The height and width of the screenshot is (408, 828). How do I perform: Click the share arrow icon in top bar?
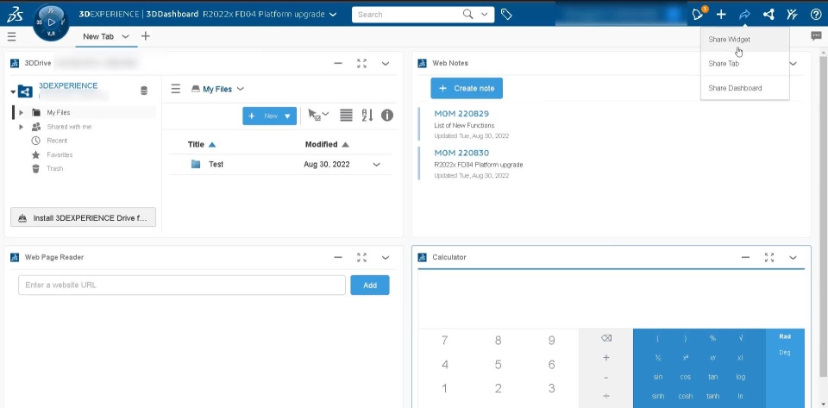click(x=744, y=15)
